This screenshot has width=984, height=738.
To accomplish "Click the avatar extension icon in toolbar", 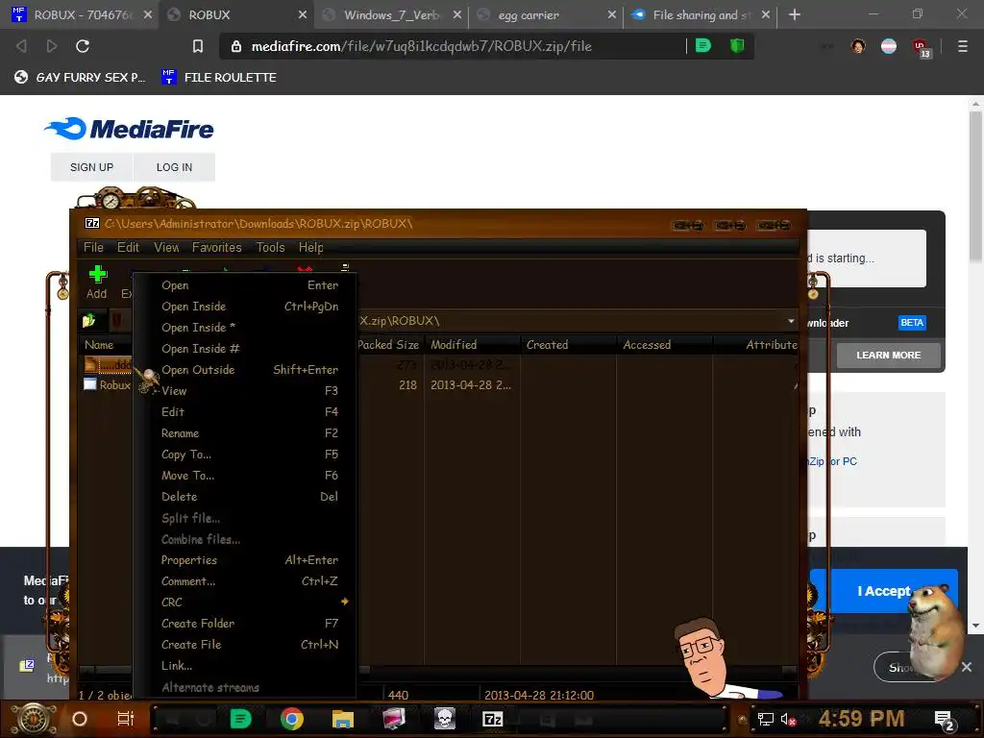I will point(858,46).
